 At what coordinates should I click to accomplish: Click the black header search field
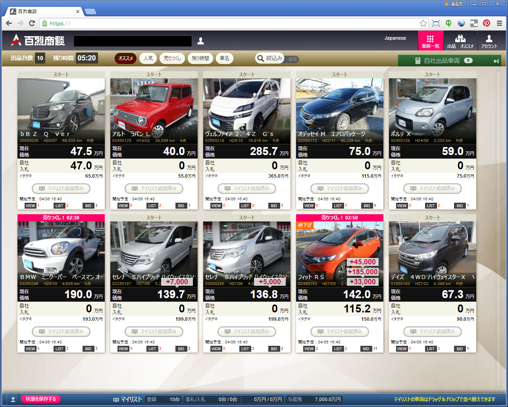[x=133, y=41]
